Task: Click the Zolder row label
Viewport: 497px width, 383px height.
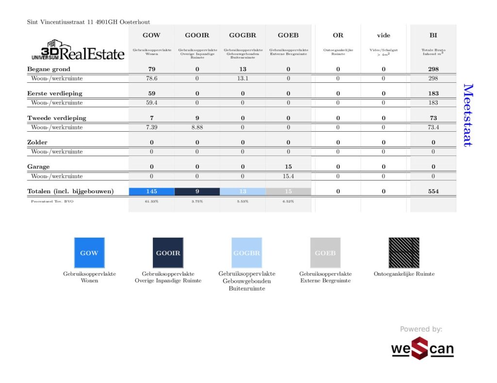Action: (x=37, y=142)
